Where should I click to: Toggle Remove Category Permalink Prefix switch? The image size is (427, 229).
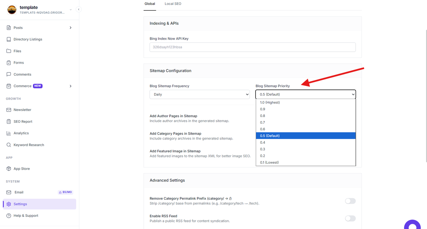[350, 201]
